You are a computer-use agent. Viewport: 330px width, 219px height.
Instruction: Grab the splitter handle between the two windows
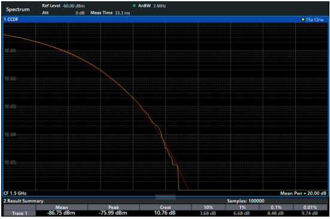[165, 197]
